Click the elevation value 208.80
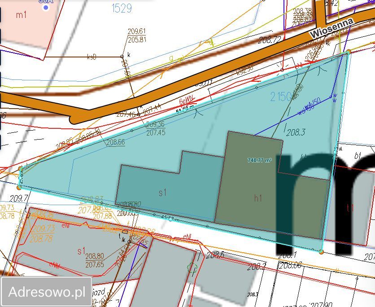This screenshot has height=307, width=375. 95,257
